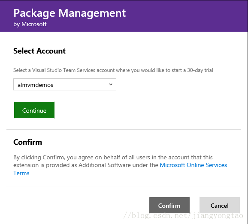The image size is (248, 224).
Task: Open the blue Terms link word
Action: click(21, 173)
